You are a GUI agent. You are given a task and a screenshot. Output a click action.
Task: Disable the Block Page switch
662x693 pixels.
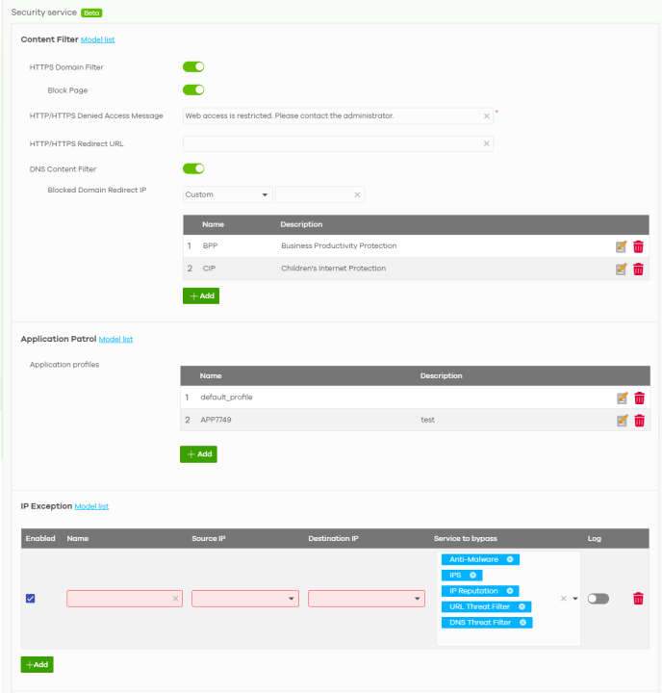(193, 90)
